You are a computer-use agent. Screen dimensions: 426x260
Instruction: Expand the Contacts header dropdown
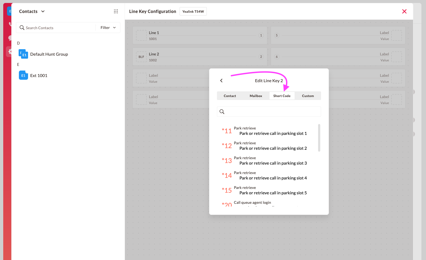[x=43, y=11]
